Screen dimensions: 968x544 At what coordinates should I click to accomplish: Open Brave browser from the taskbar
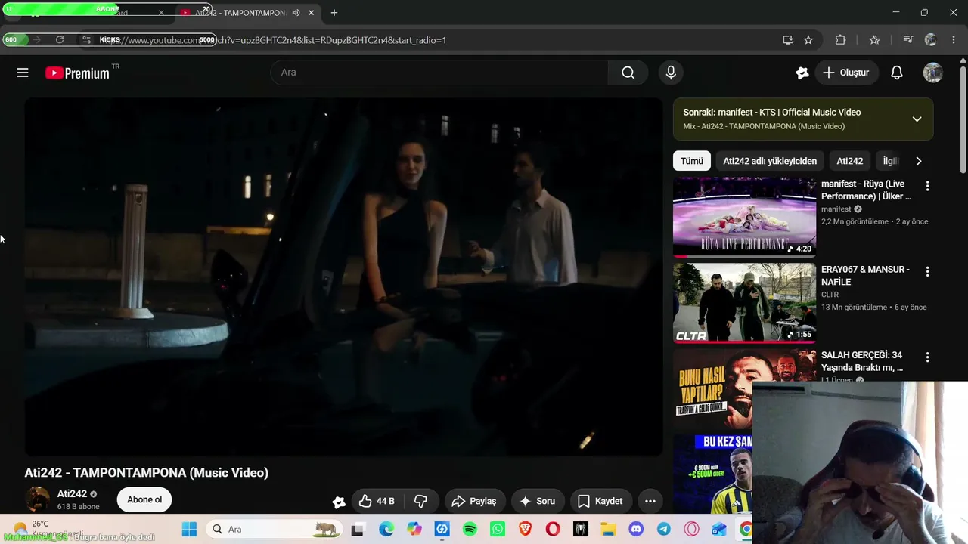(525, 530)
